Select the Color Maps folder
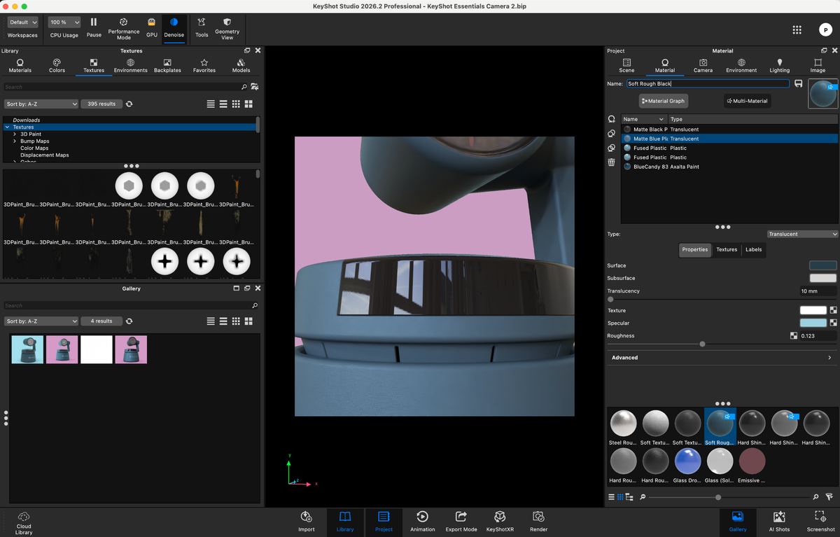 [34, 148]
